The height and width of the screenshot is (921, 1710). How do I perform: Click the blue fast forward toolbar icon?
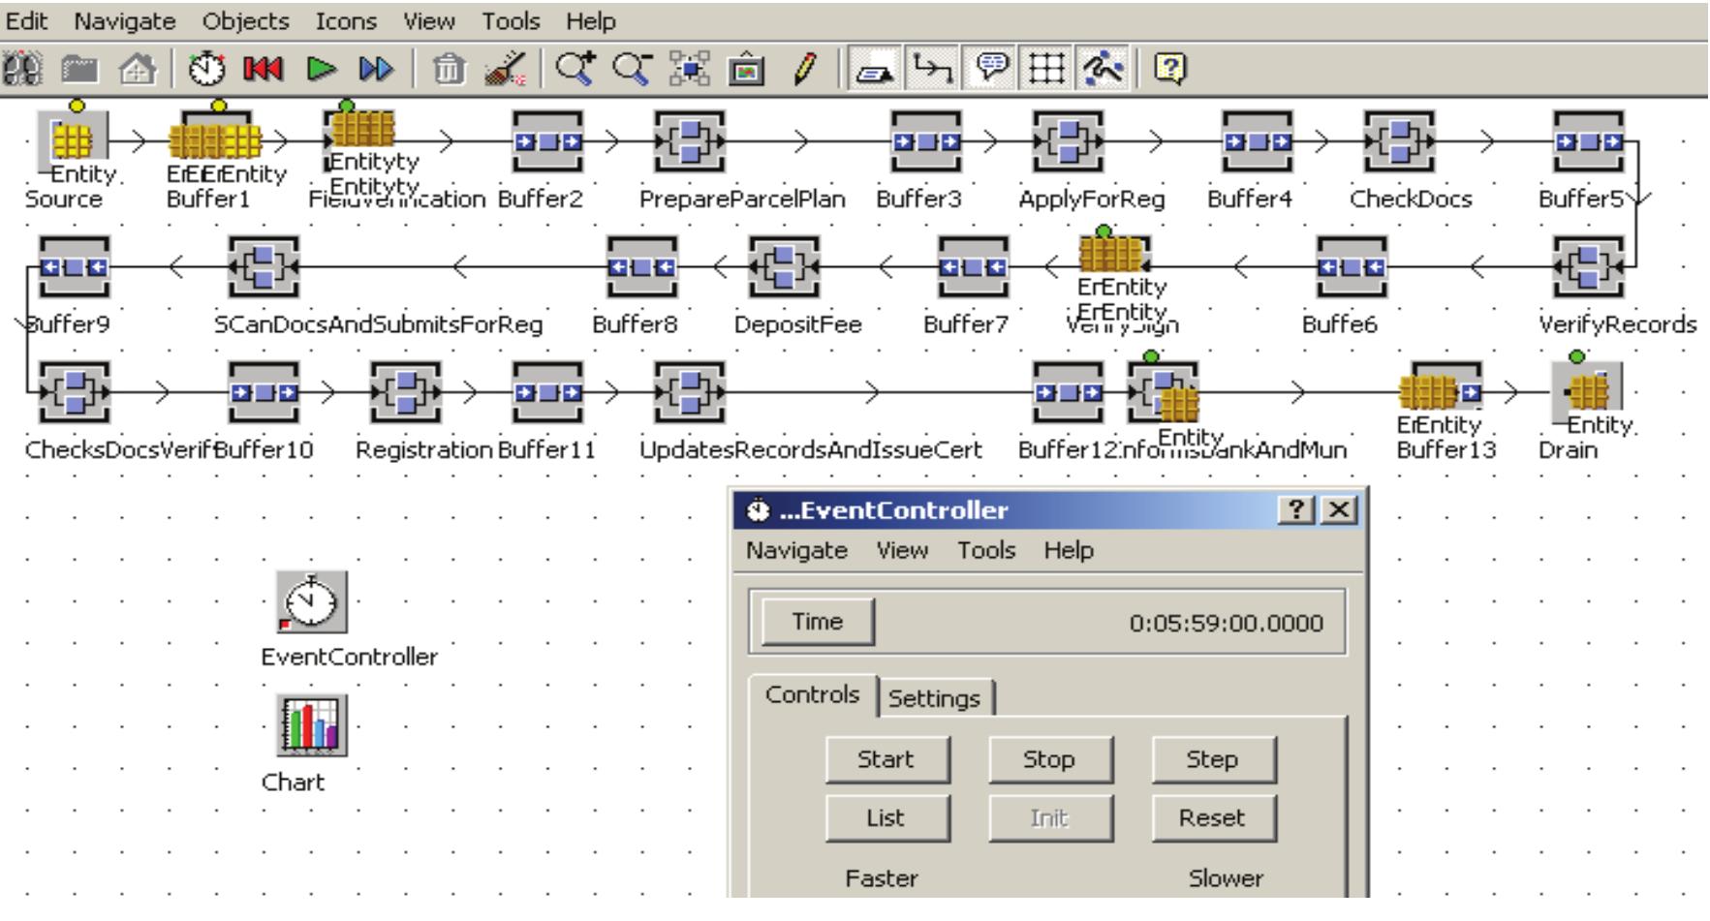(x=374, y=70)
